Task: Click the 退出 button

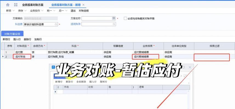Action: [x=73, y=11]
